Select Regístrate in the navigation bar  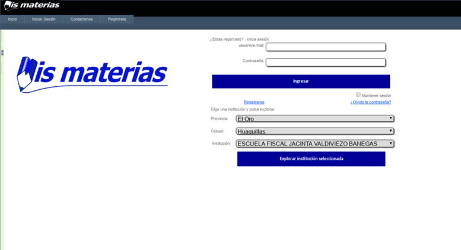tap(117, 19)
